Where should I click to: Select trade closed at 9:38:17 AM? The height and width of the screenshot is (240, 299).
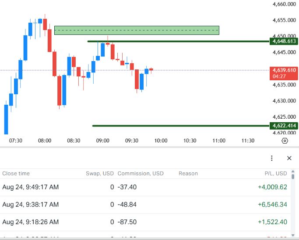click(145, 205)
